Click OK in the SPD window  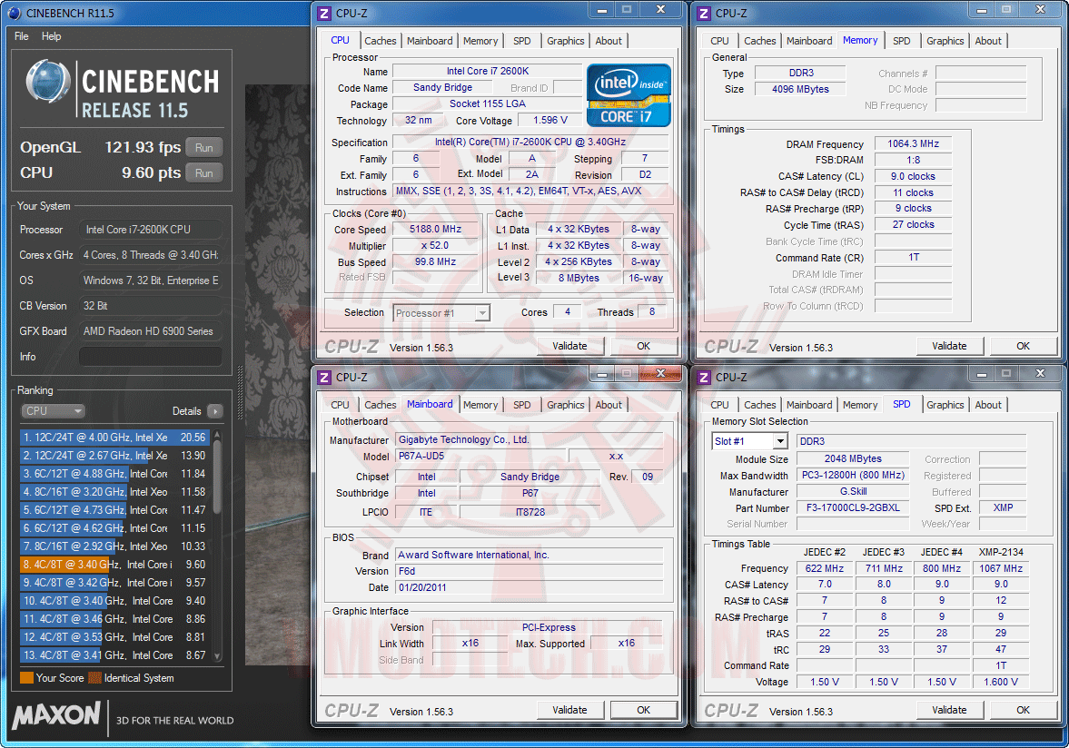1024,710
